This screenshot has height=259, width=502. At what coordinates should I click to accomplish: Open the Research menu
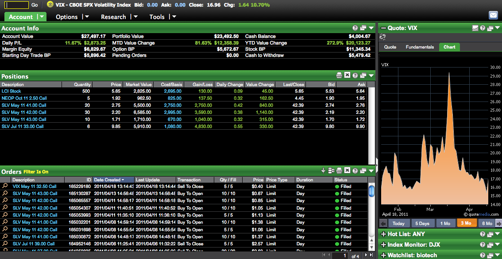tap(113, 17)
